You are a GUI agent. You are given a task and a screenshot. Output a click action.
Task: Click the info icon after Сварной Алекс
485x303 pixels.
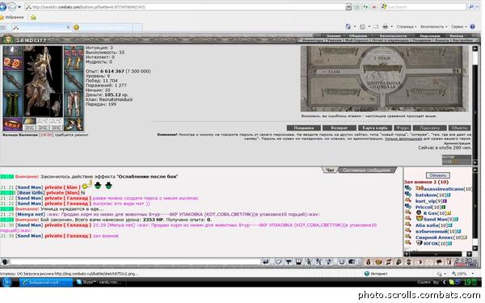tap(465, 238)
